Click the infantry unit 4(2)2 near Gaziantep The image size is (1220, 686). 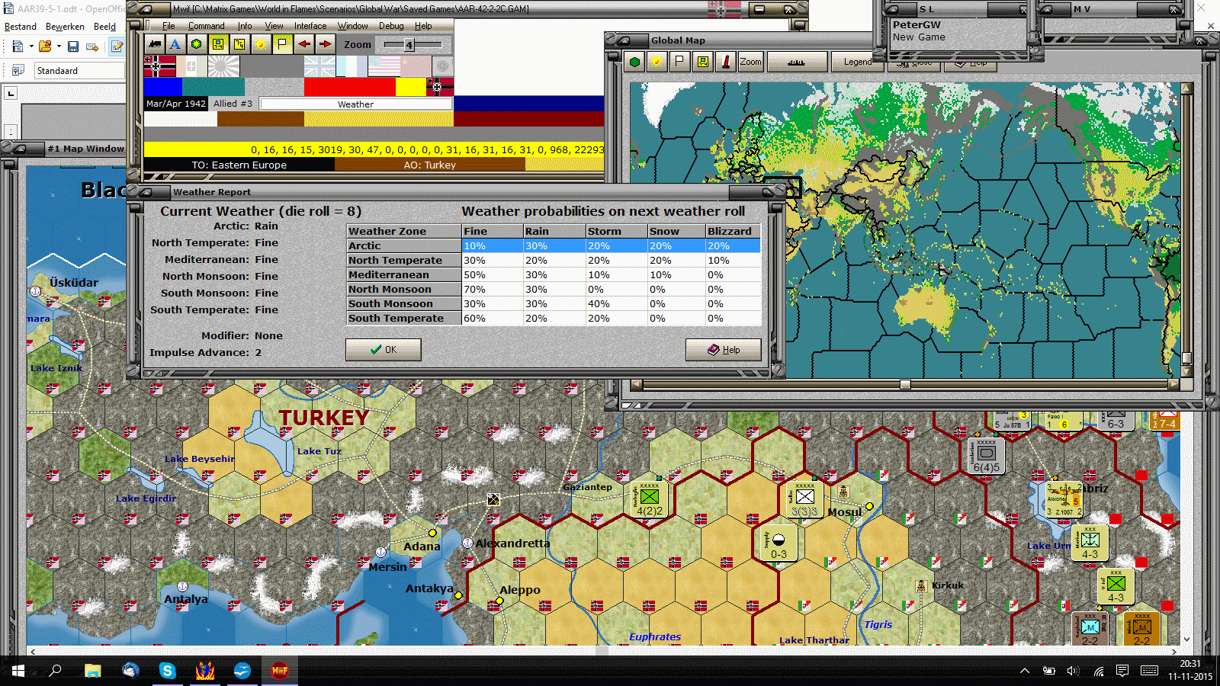click(x=649, y=499)
